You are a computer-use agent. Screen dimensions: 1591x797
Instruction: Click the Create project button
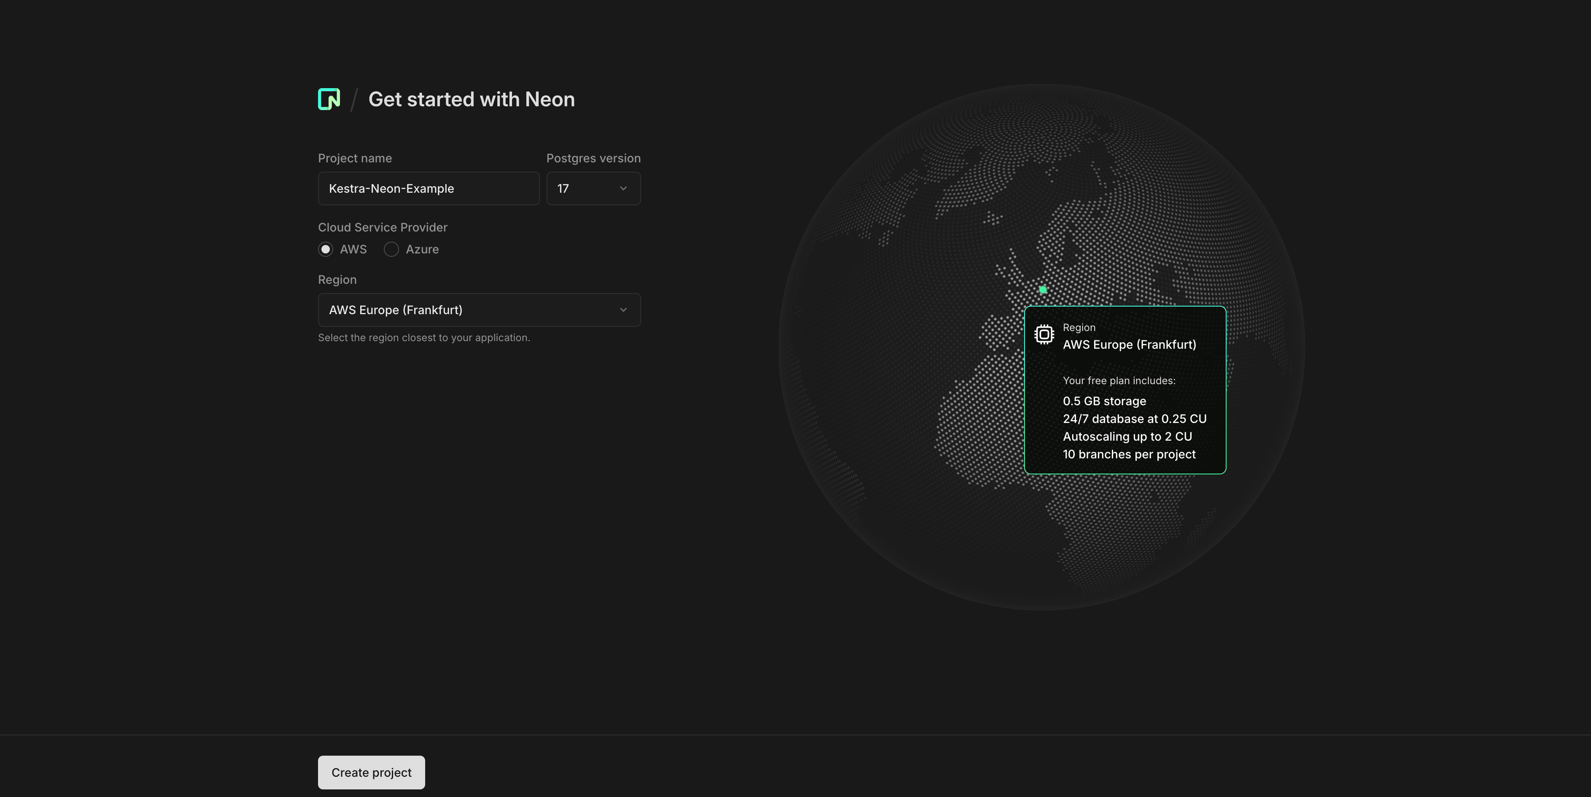[371, 772]
